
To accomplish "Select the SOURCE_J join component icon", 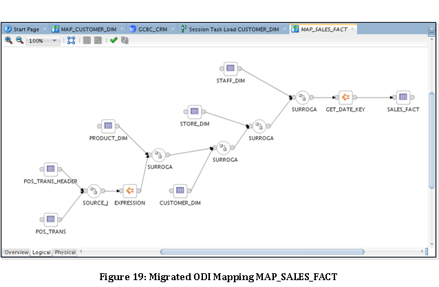I will click(94, 191).
